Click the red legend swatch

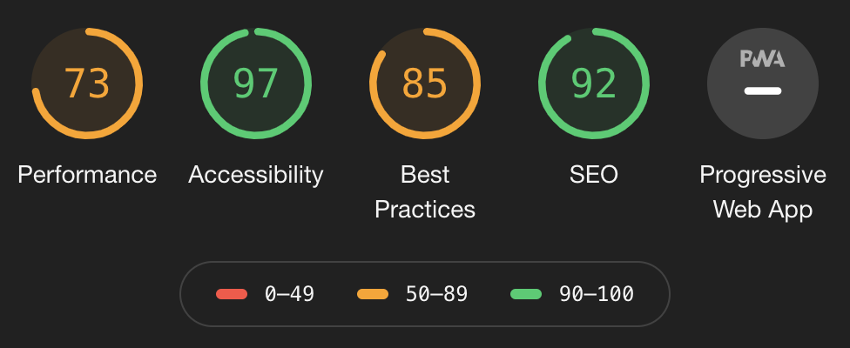pyautogui.click(x=232, y=294)
